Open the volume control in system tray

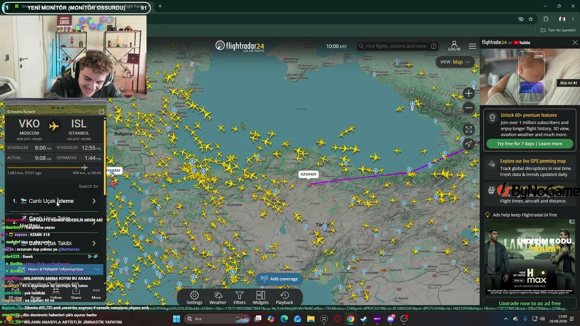(542, 319)
